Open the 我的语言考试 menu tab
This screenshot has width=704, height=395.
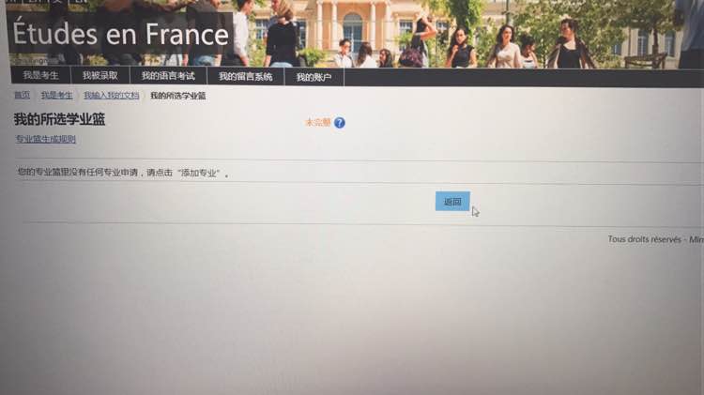click(168, 76)
